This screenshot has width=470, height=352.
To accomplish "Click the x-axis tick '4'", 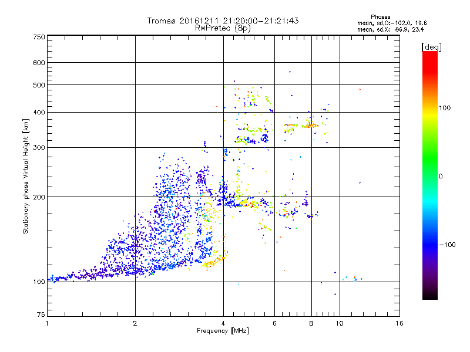I will (x=223, y=323).
